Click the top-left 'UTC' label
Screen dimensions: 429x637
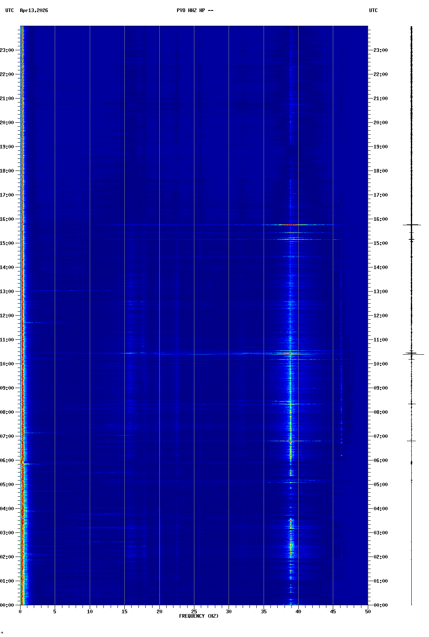click(10, 10)
